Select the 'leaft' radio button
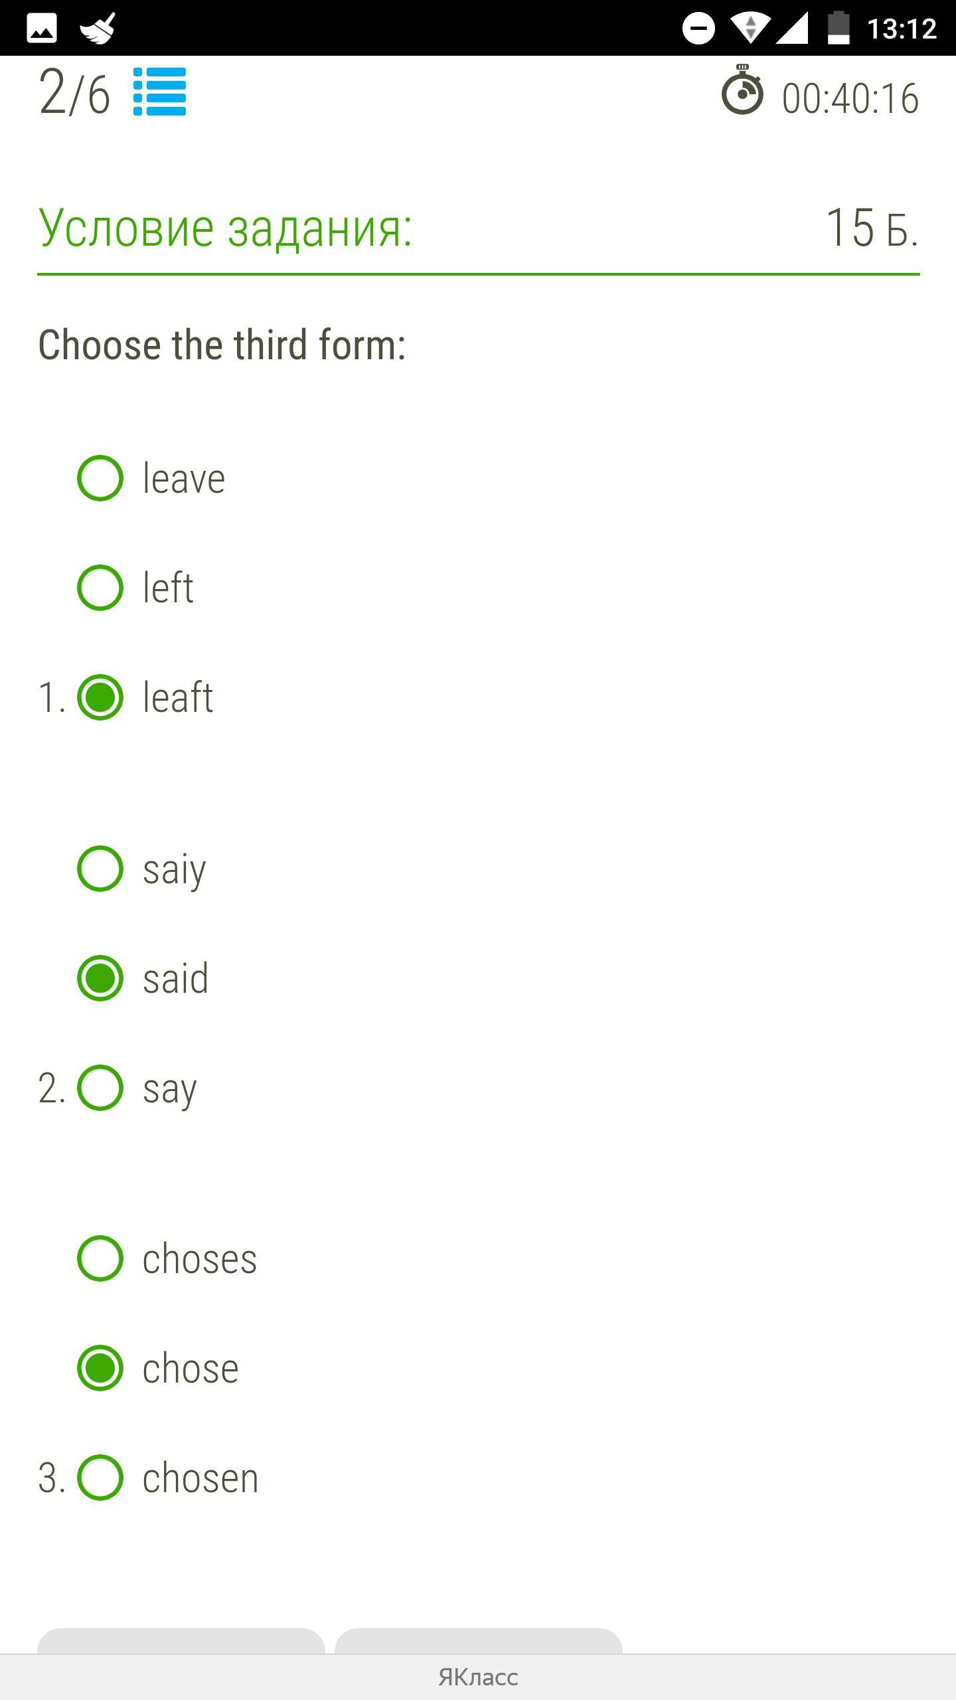 coord(100,697)
